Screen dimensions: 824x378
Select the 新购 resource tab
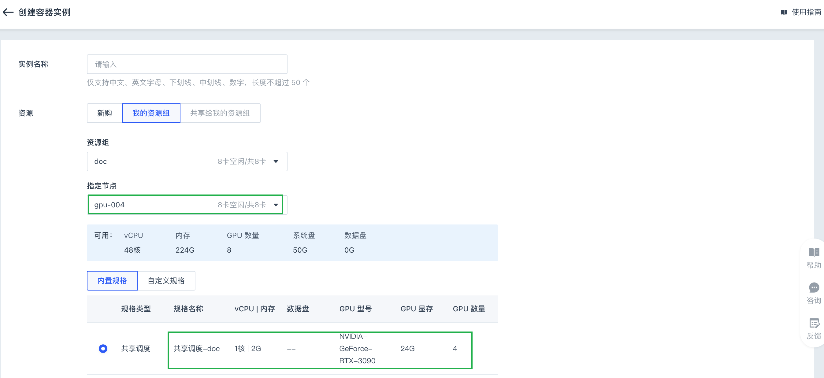coord(105,113)
